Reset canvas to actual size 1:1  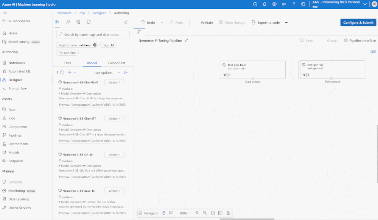[220, 213]
